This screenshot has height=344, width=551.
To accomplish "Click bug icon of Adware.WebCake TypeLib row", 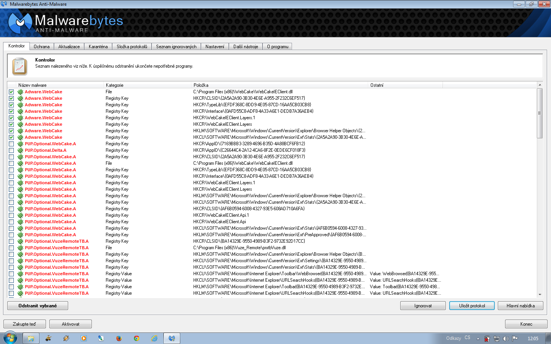I will tap(20, 105).
